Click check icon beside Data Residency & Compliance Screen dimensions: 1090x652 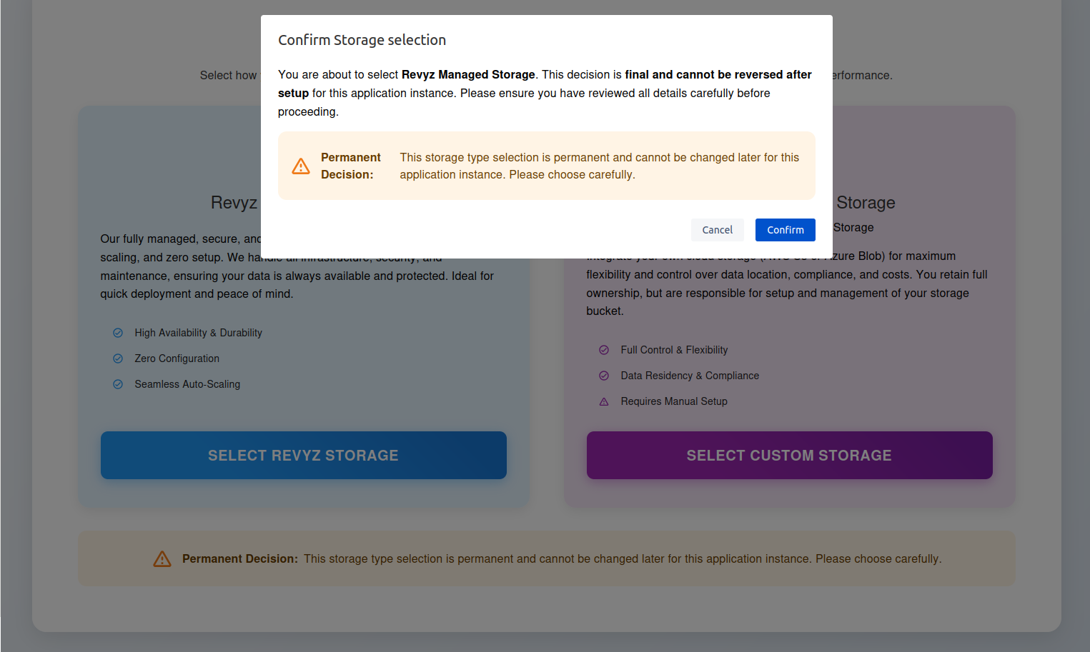604,376
